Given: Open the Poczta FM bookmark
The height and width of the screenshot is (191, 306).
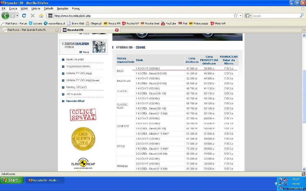Looking at the screenshot, I should point(112,23).
